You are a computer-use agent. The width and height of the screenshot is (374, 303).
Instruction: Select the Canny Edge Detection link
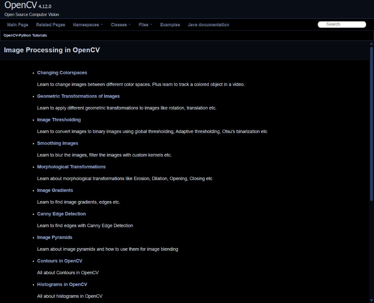62,214
